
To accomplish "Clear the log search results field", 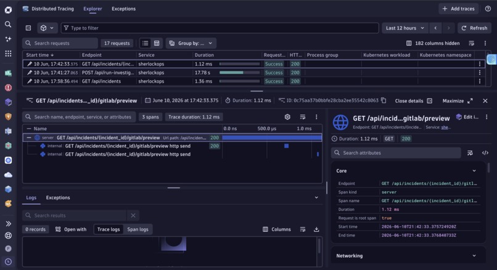I will click(x=133, y=216).
